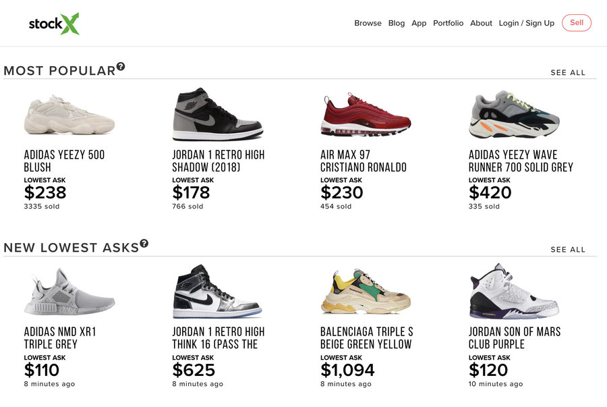Open the New Lowest Asks help icon

(x=144, y=244)
